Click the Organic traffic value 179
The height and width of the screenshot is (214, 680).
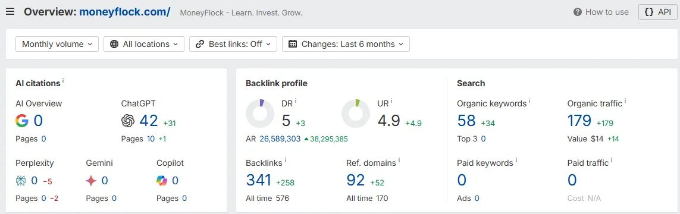[x=579, y=121]
